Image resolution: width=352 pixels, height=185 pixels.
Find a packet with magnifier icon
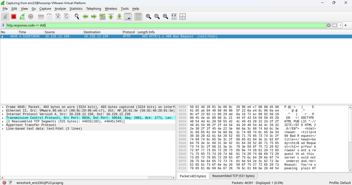77,16
